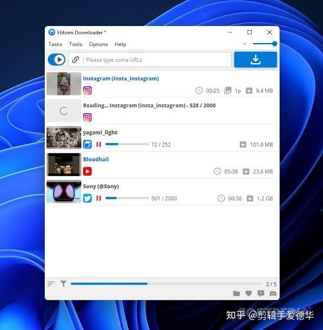The width and height of the screenshot is (323, 330).
Task: Click the blue Download button
Action: point(255,60)
